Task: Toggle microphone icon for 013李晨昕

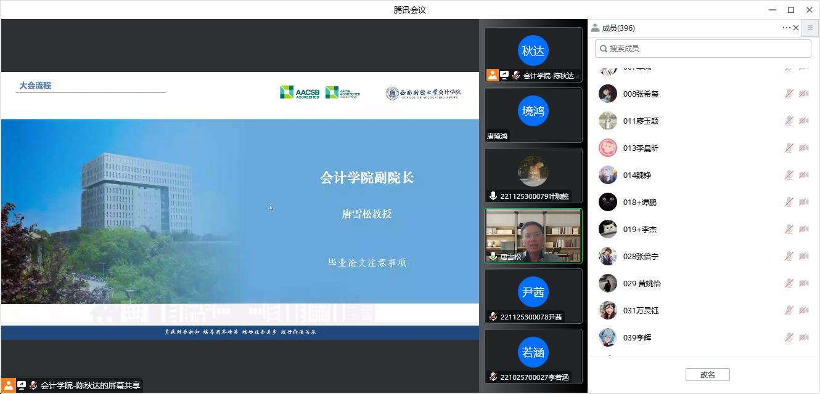Action: [x=789, y=148]
